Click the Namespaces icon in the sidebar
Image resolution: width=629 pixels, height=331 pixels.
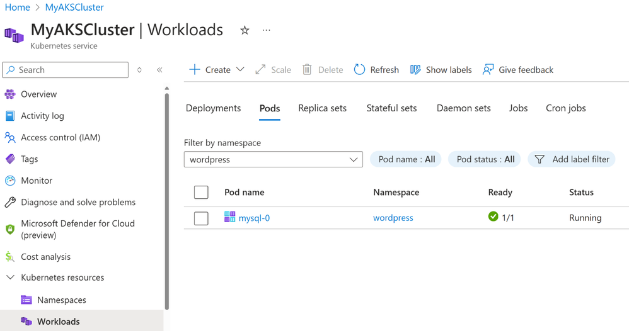26,300
